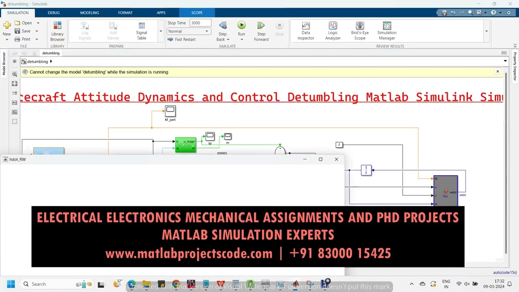Image resolution: width=519 pixels, height=292 pixels.
Task: Select the detumbling model tab
Action: (x=51, y=53)
